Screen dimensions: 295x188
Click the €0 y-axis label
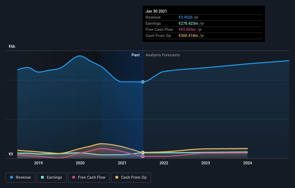11,154
